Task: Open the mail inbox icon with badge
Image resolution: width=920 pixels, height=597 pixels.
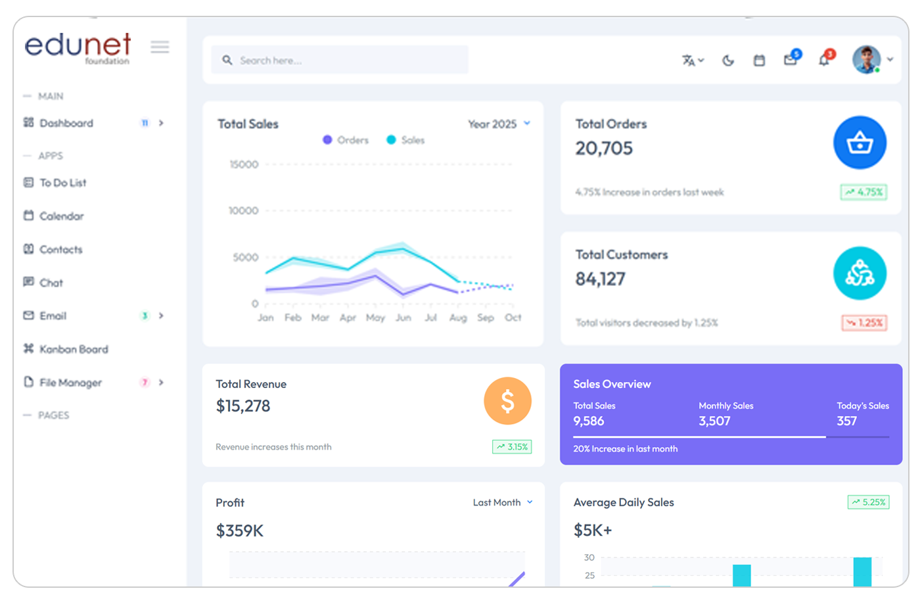Action: (792, 59)
